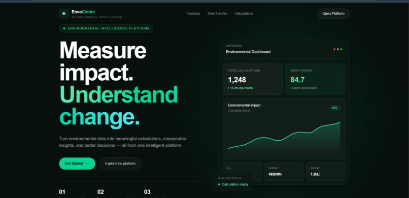Click the Environmental impact chart heading
The image size is (409, 198).
coord(244,105)
